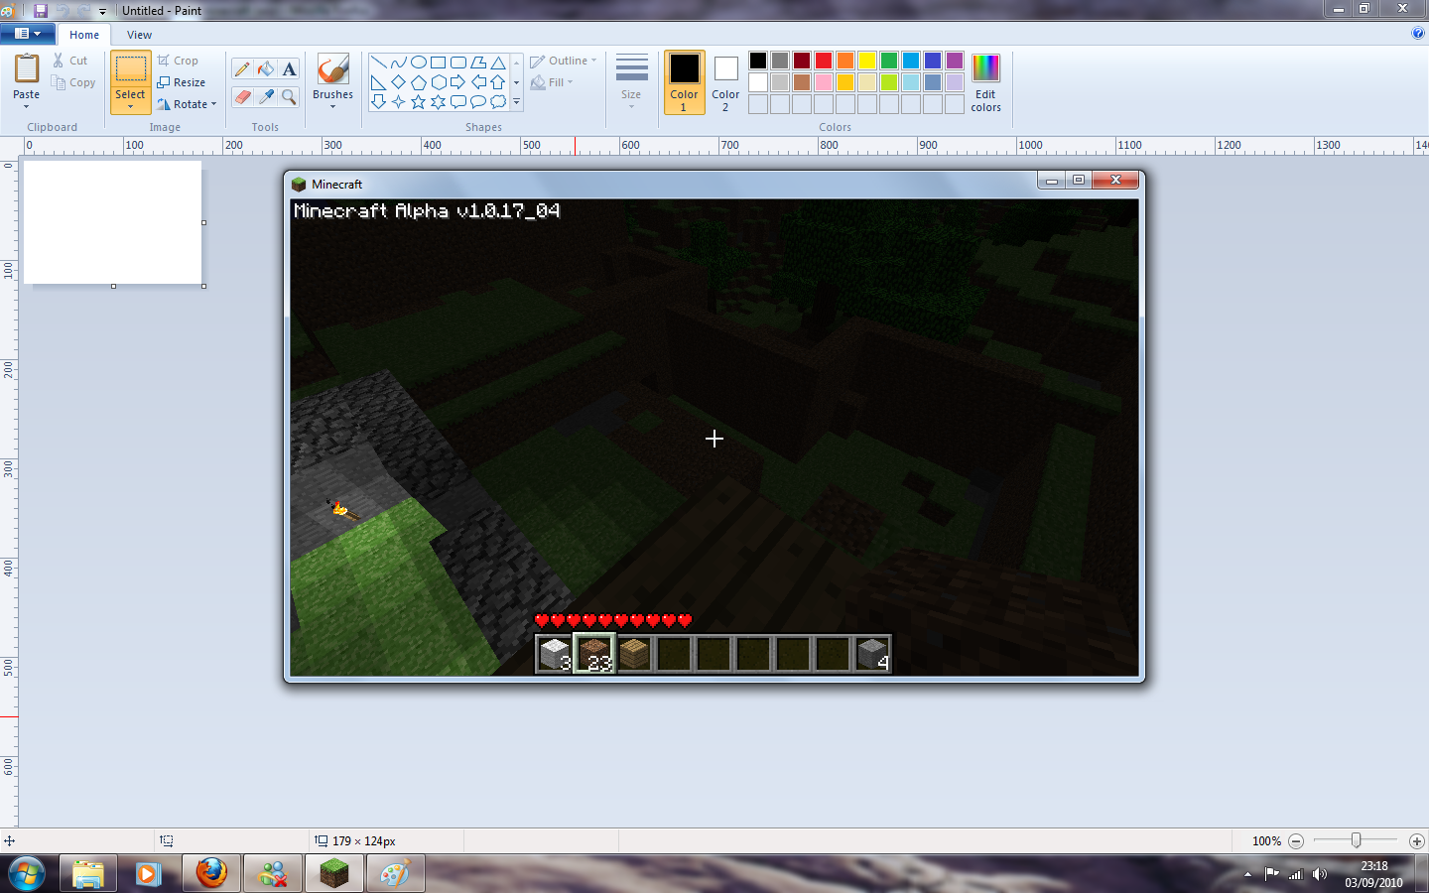Viewport: 1429px width, 893px height.
Task: Select the Fill with color bucket tool
Action: point(266,69)
